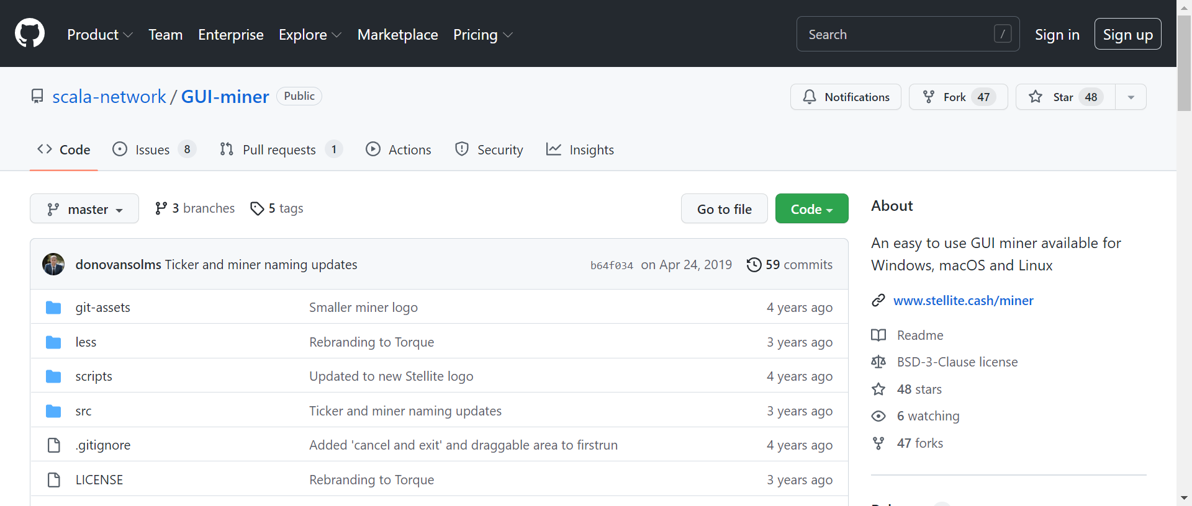Open the www.stellite.cash/miner link

click(963, 301)
